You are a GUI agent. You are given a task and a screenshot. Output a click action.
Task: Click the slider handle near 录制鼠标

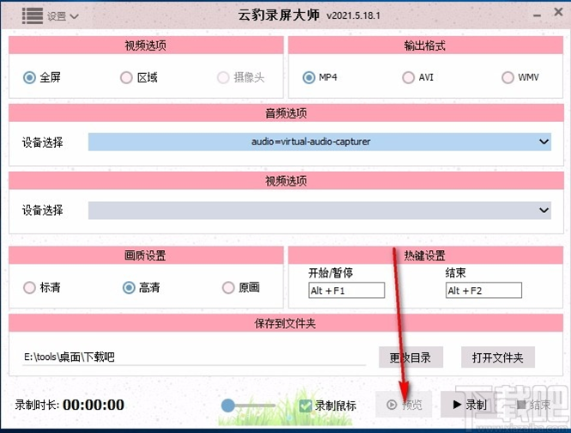[228, 406]
